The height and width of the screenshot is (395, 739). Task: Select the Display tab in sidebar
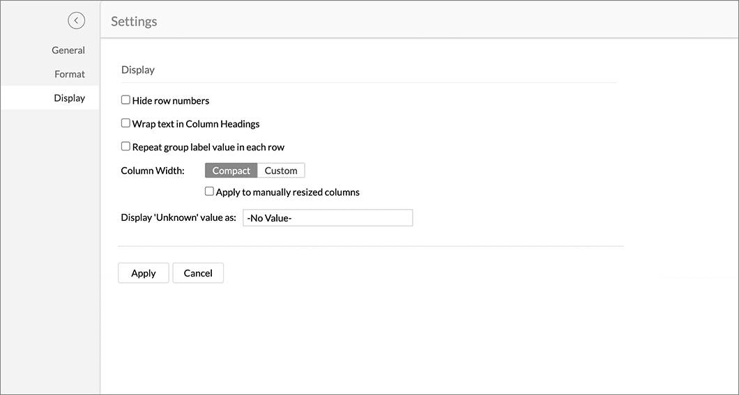(49, 98)
